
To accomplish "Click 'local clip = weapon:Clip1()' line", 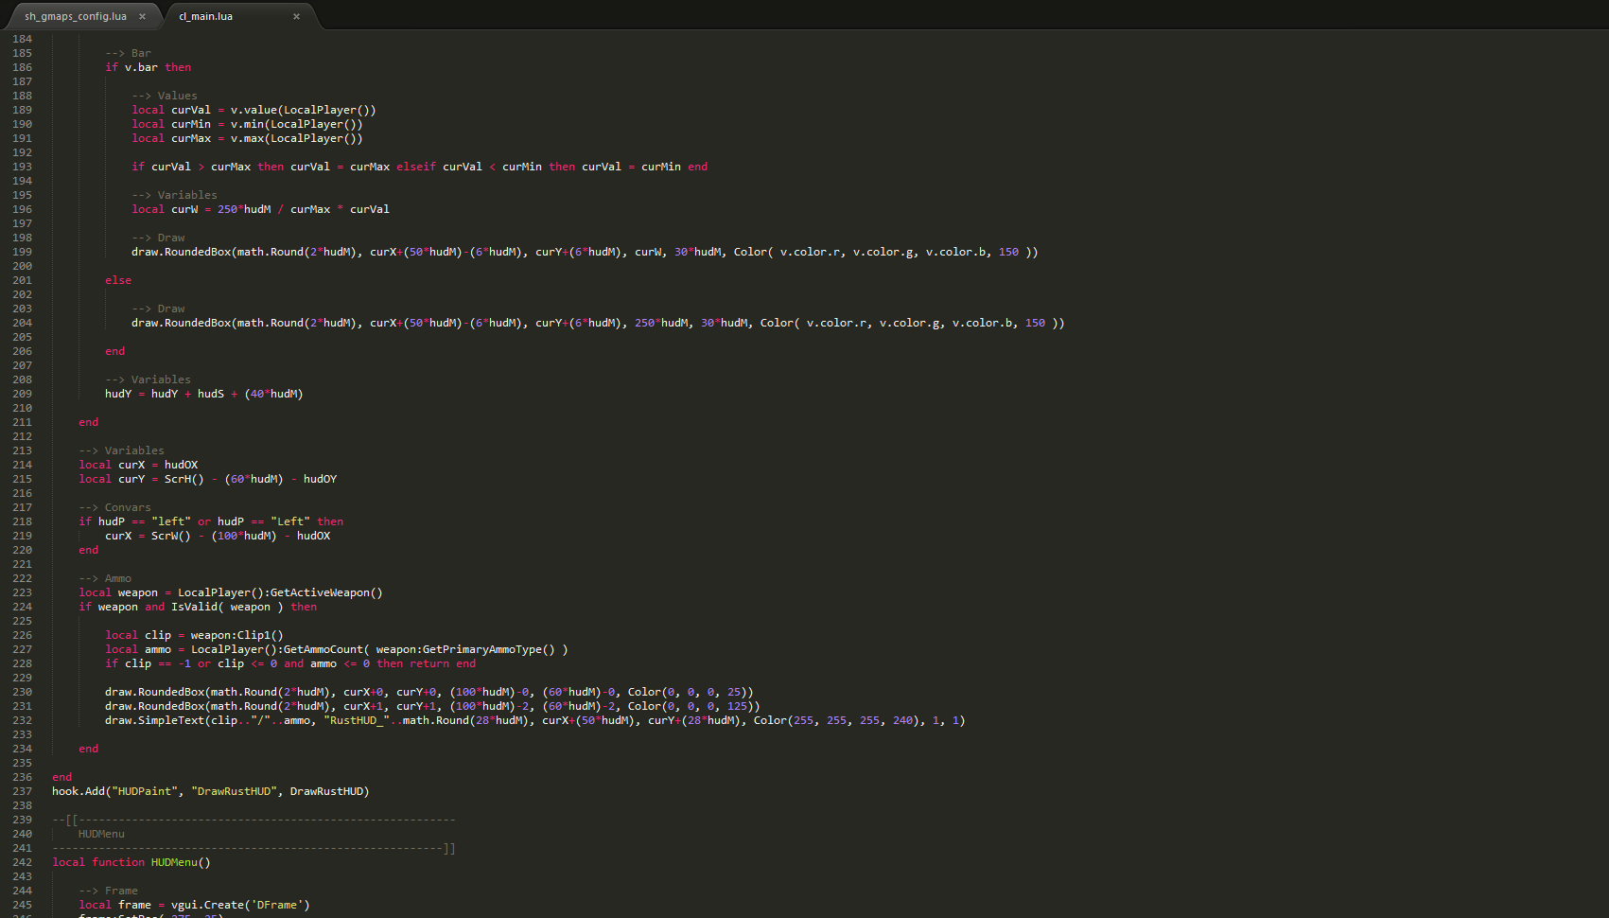I will [x=194, y=635].
